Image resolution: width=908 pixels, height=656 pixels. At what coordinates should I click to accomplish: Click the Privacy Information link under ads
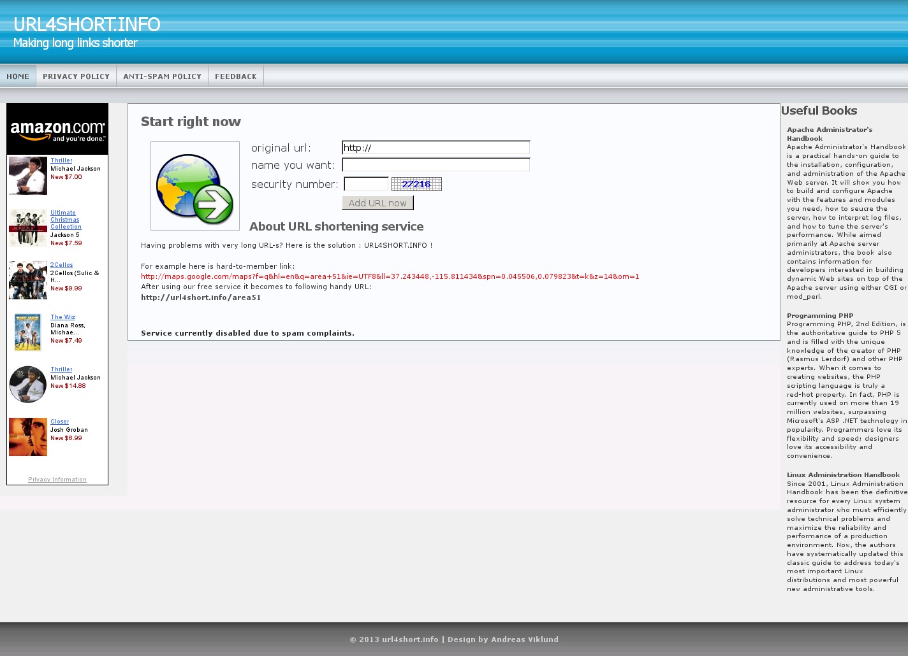(x=57, y=480)
